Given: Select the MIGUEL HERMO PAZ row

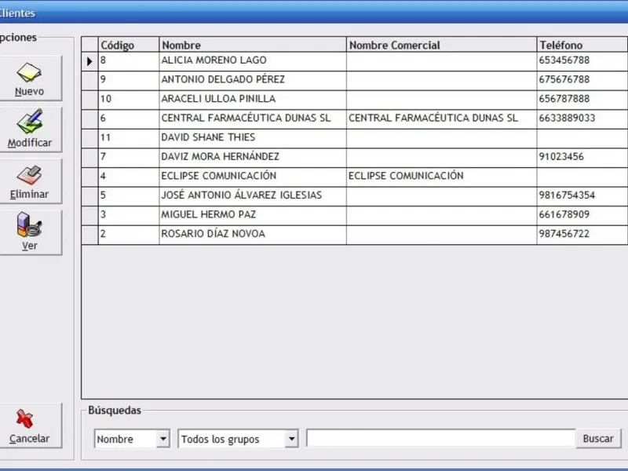Looking at the screenshot, I should [x=355, y=215].
